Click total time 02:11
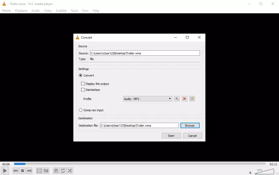This screenshot has width=279, height=175. [273, 164]
